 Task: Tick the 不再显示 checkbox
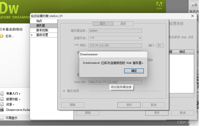[2, 118]
